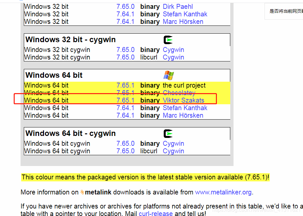Screen dimensions: 303x216
Task: Click the Windows logo in Windows 64 bit header
Action: 169,75
